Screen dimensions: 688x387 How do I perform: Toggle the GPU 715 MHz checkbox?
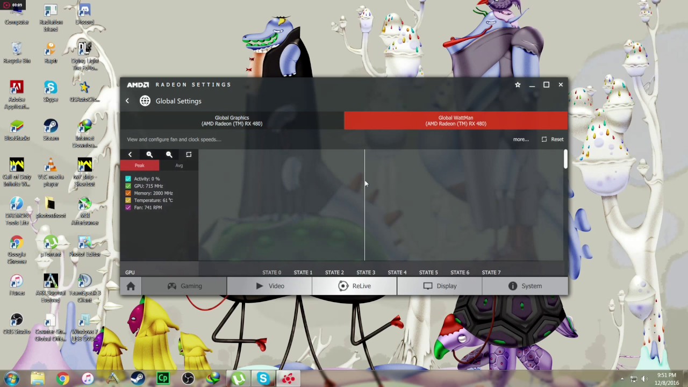128,186
